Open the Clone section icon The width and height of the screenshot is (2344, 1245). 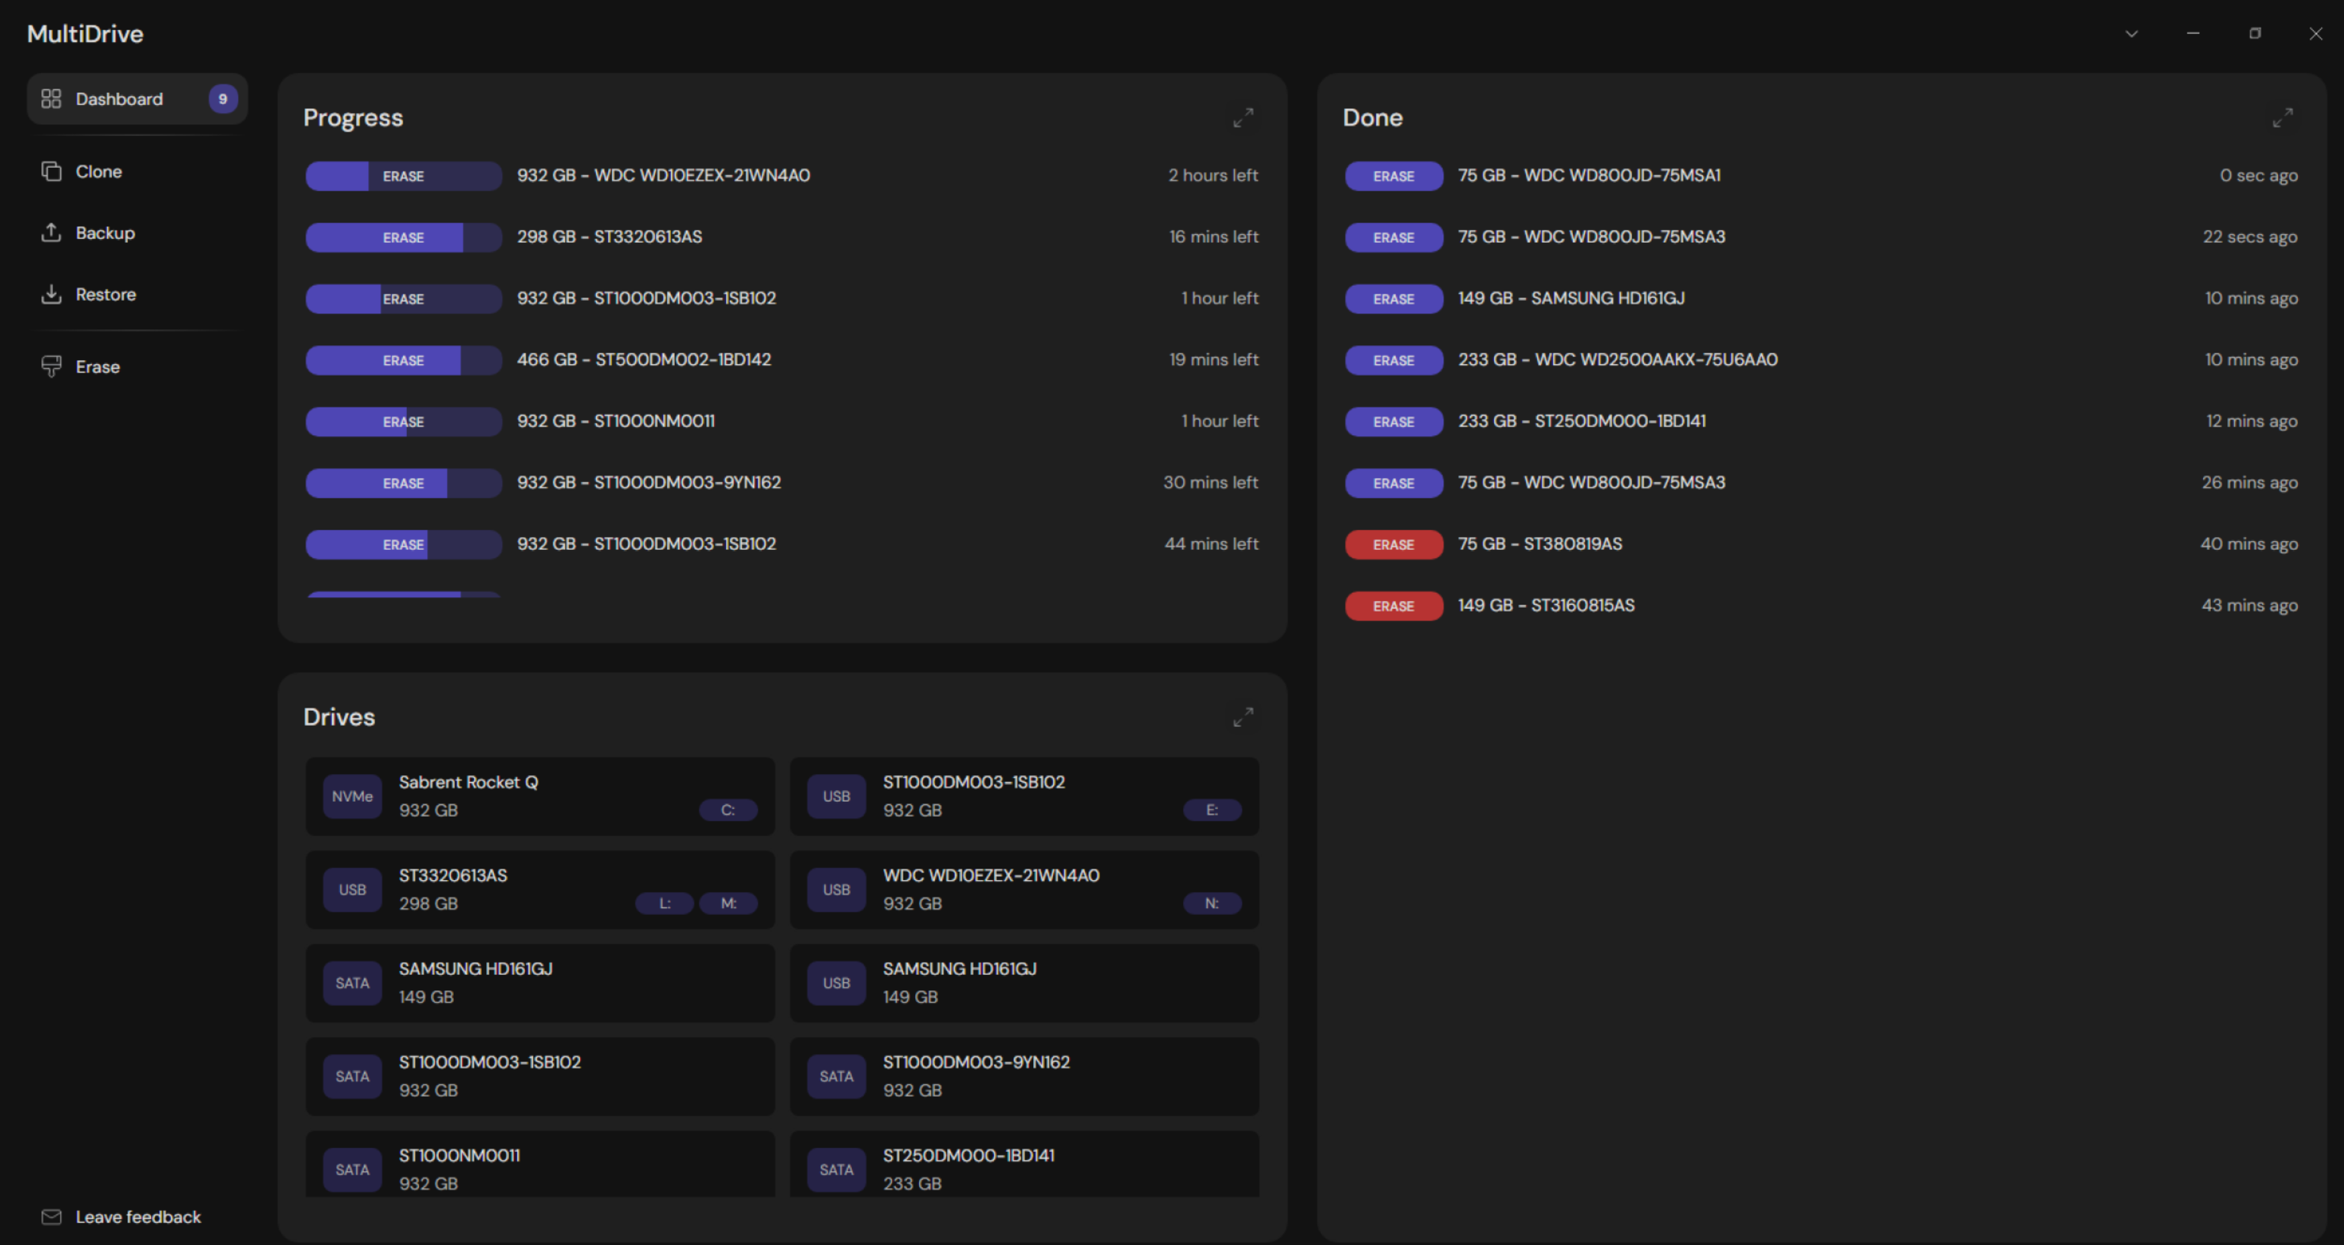(x=52, y=171)
